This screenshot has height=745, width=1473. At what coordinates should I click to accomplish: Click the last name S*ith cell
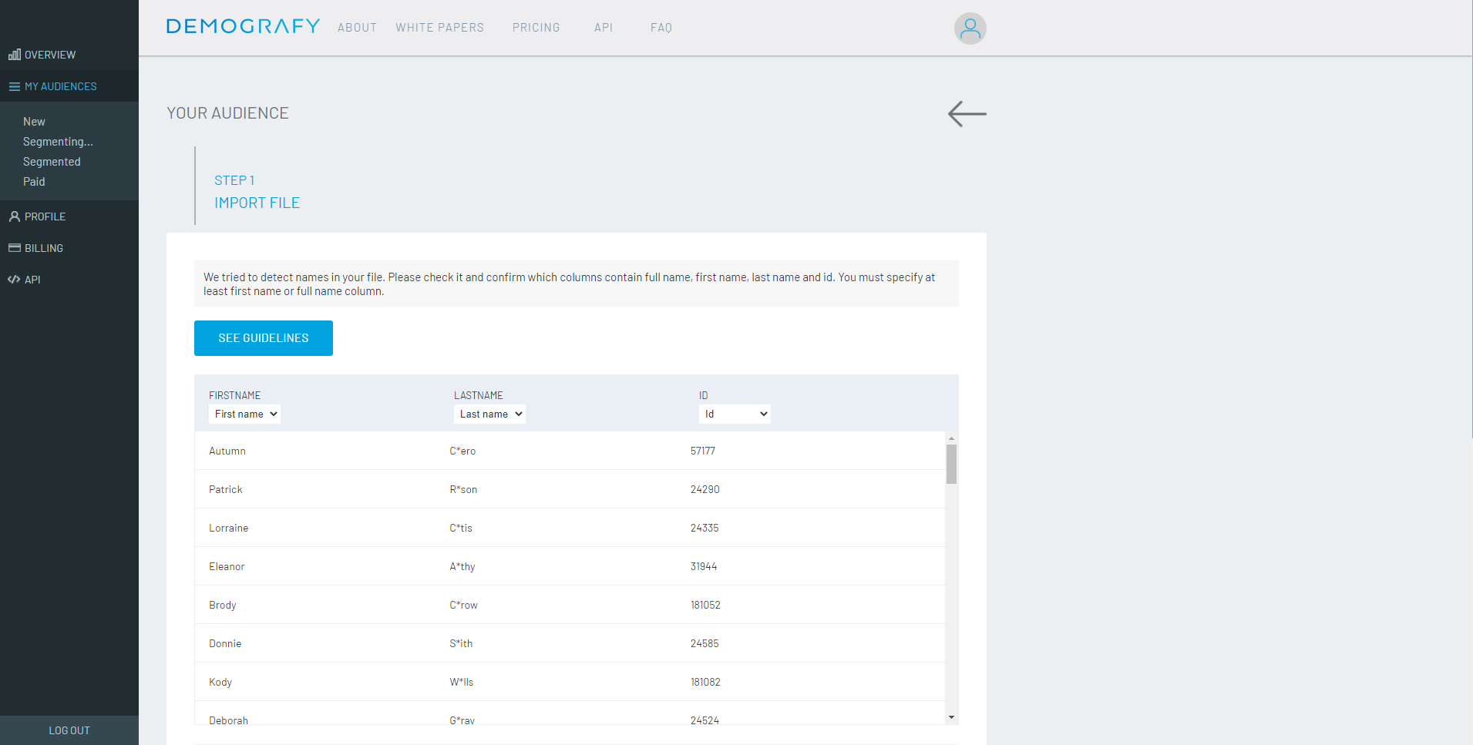pyautogui.click(x=461, y=643)
